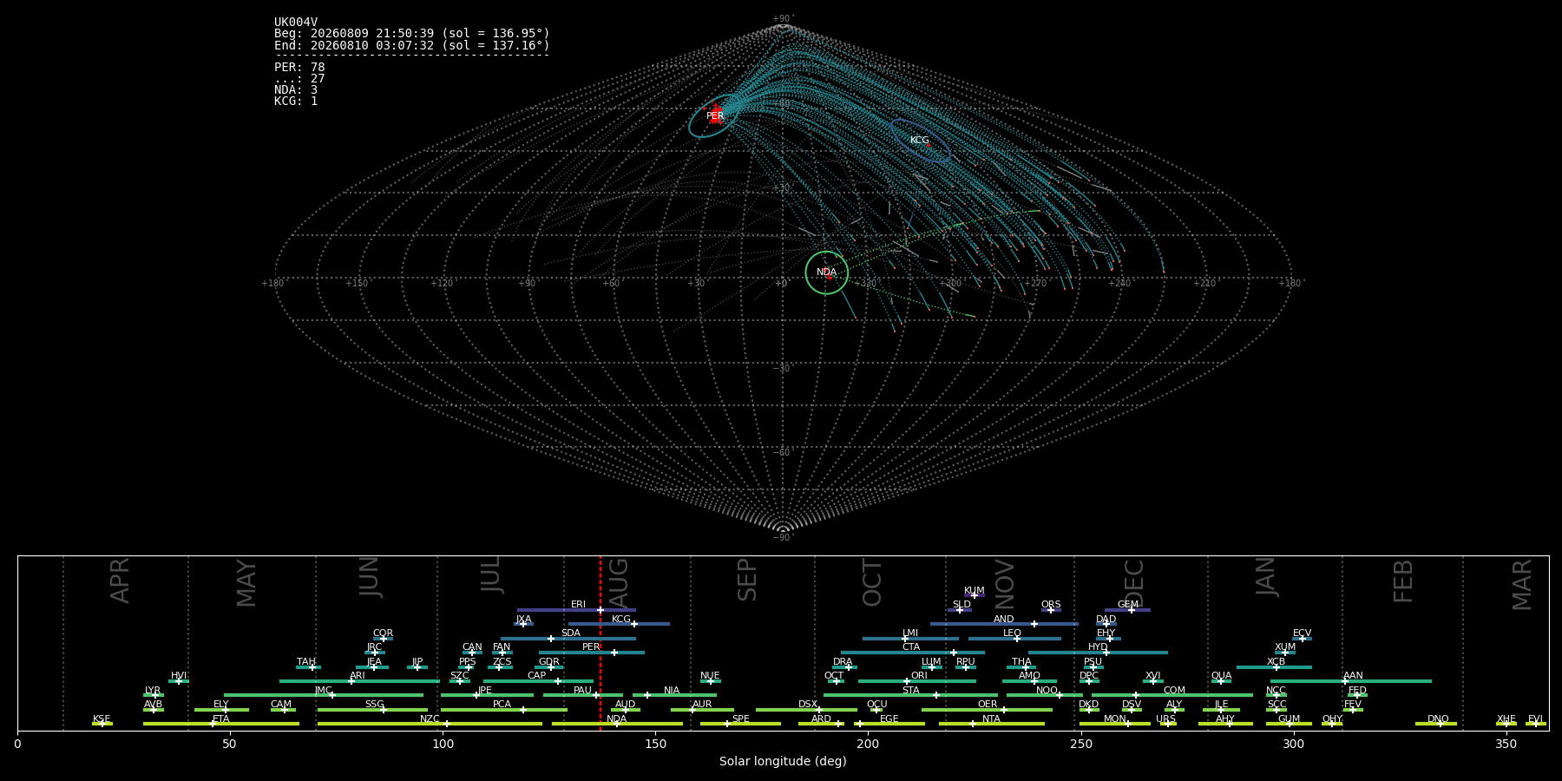
Task: Select the STA shower bar
Action: click(x=910, y=695)
